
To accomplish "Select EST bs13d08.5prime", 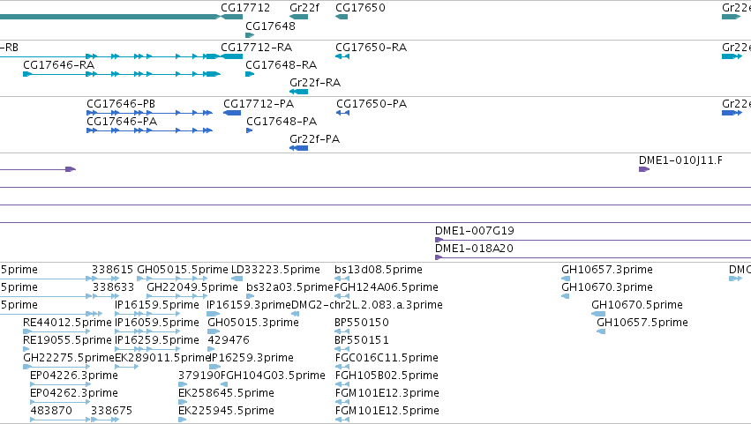I will click(379, 270).
